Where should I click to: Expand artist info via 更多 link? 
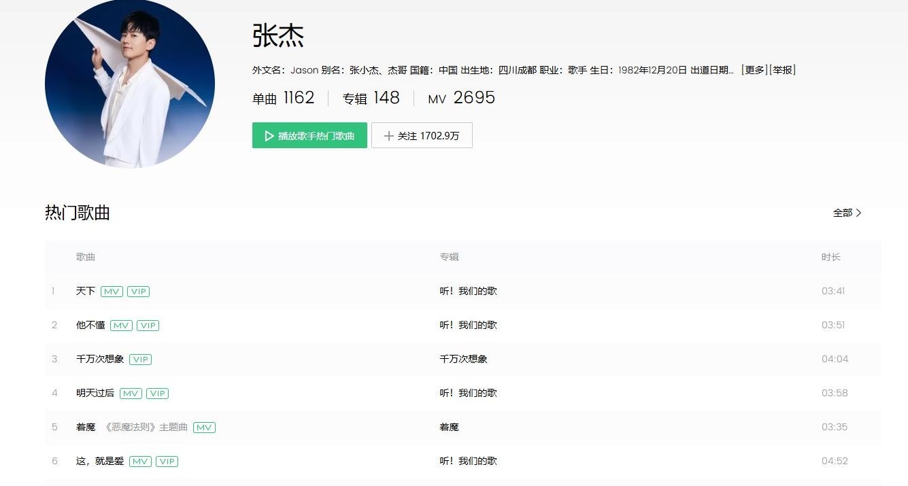tap(754, 70)
